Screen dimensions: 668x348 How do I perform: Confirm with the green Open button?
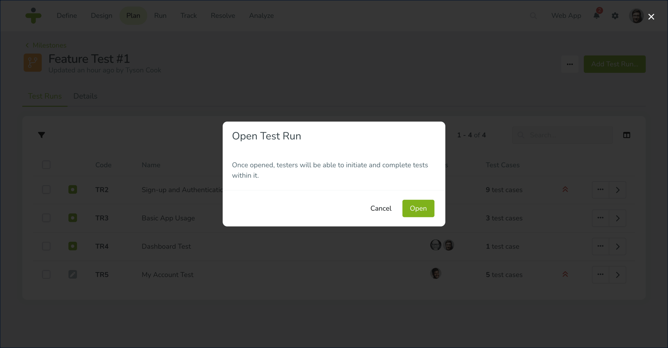pyautogui.click(x=418, y=208)
